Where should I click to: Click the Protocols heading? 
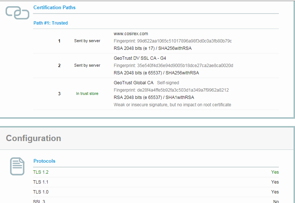point(44,161)
